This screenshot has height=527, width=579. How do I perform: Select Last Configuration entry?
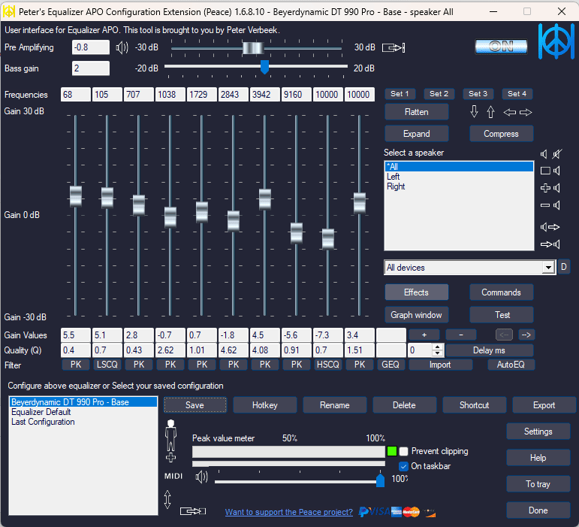coord(83,422)
